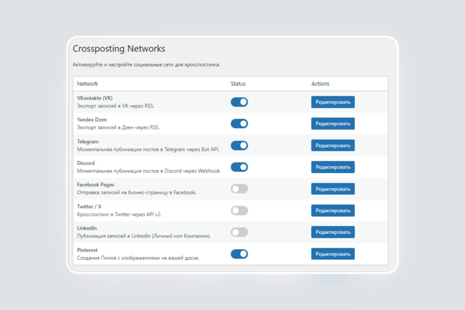The image size is (465, 310).
Task: Click the LinkedIn 'Публикация записей' description
Action: click(144, 236)
